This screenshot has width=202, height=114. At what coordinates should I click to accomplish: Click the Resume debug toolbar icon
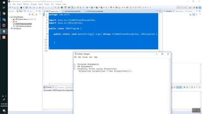click(34, 8)
